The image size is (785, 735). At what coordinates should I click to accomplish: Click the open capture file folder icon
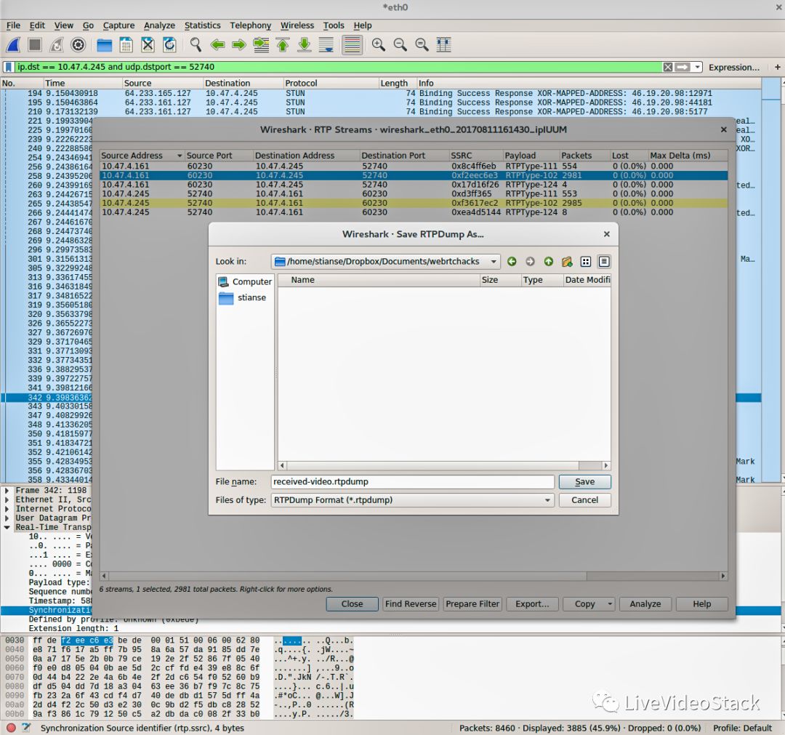point(104,45)
